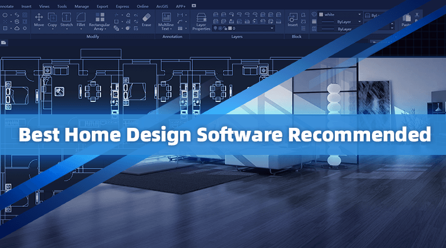Viewport: 446px width, 248px height.
Task: Click the Block panel title
Action: tap(297, 37)
